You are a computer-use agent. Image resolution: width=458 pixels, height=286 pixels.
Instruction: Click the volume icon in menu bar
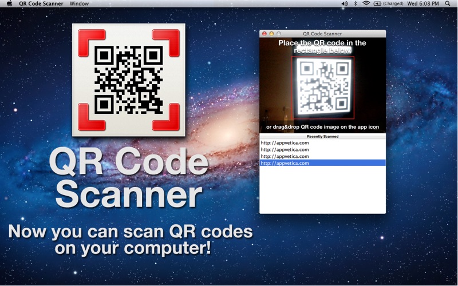point(345,3)
